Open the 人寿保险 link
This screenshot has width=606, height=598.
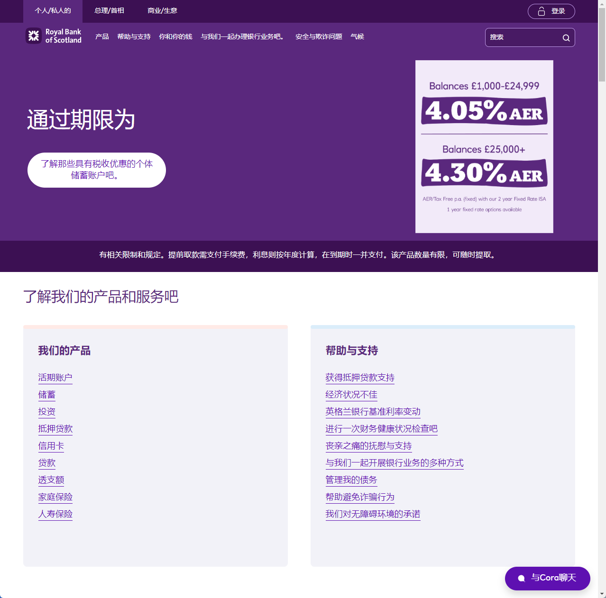tap(55, 514)
